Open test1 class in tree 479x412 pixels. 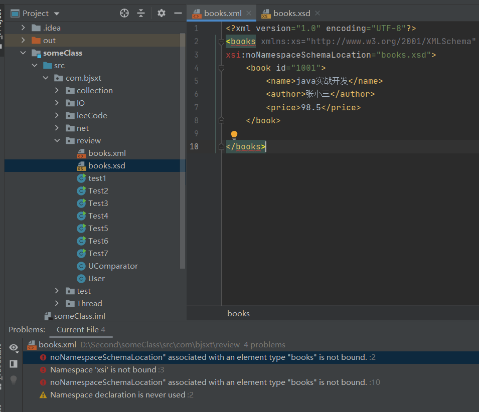91,178
